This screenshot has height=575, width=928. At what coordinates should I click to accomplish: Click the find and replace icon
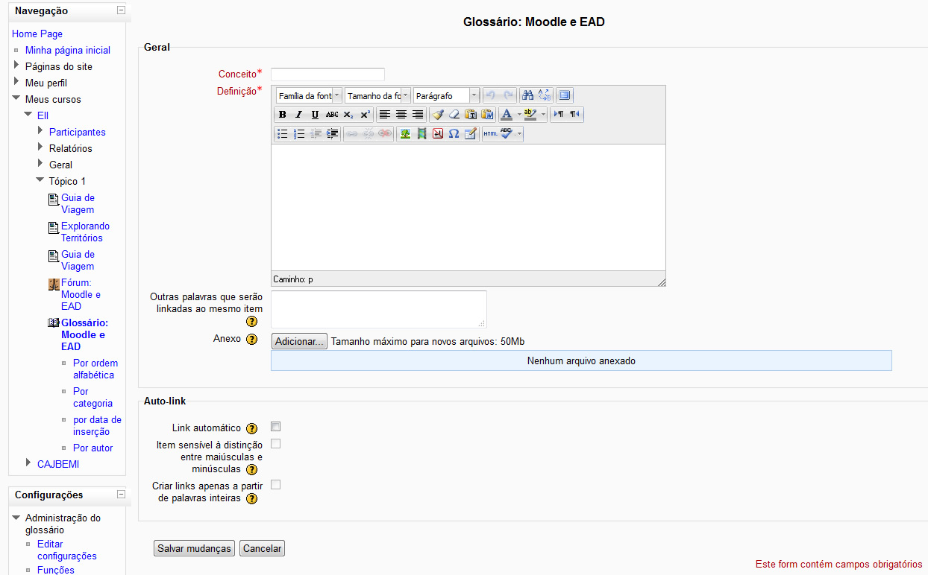pos(545,95)
